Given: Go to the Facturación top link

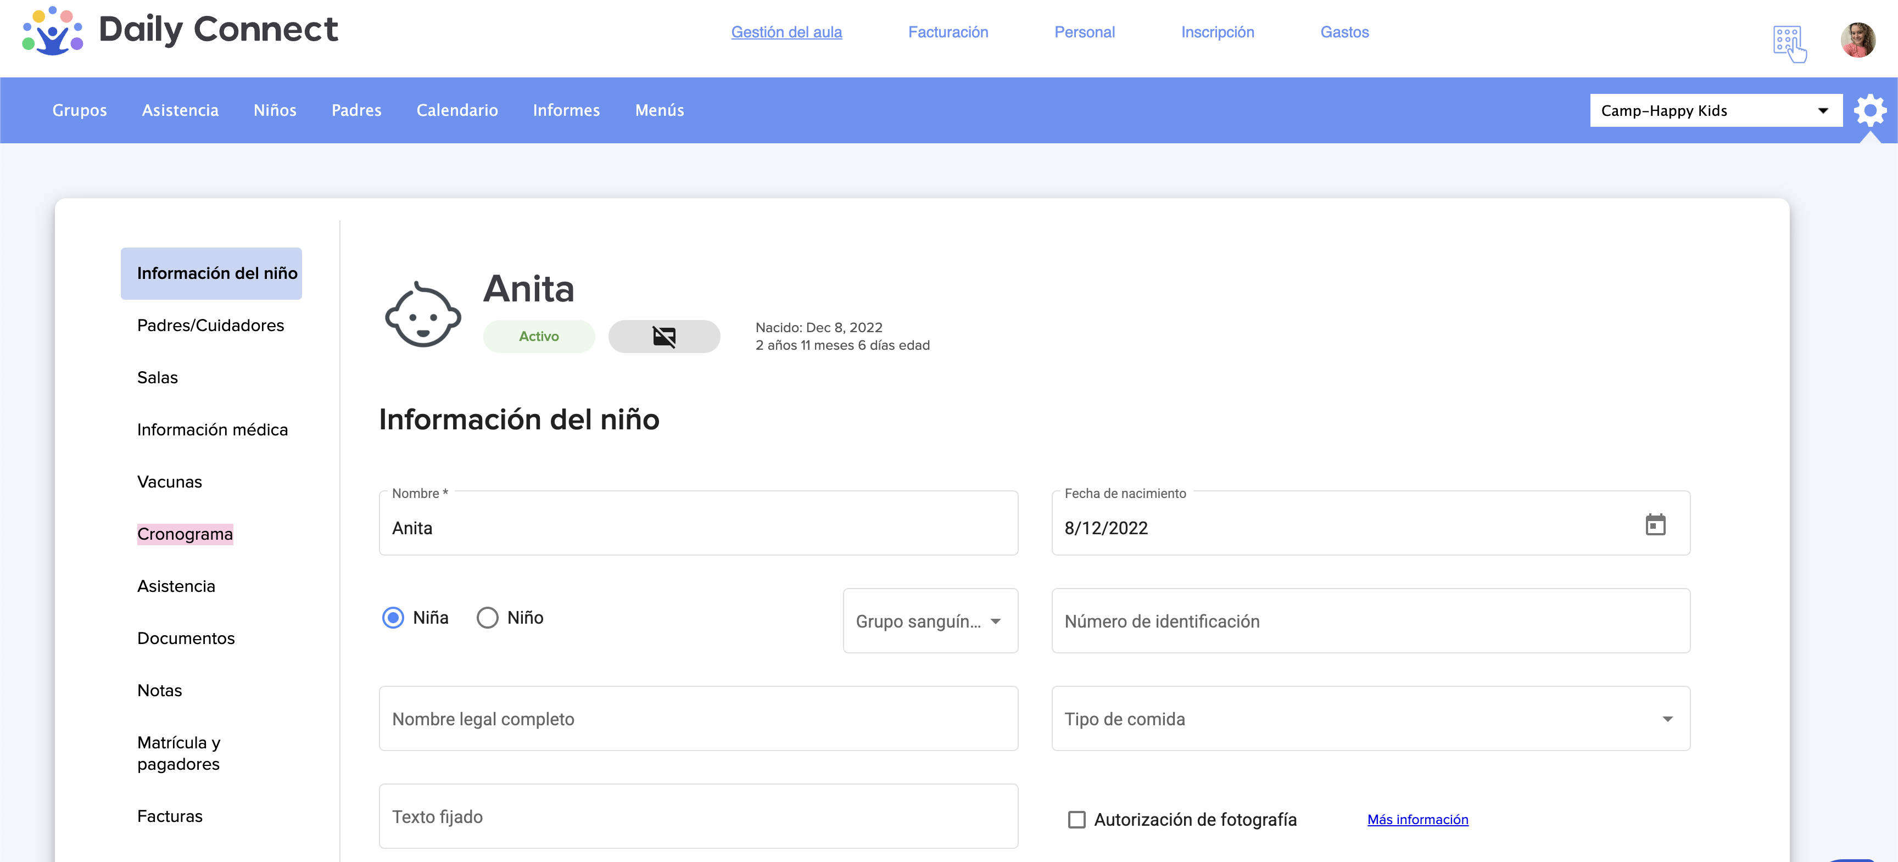Looking at the screenshot, I should 947,32.
